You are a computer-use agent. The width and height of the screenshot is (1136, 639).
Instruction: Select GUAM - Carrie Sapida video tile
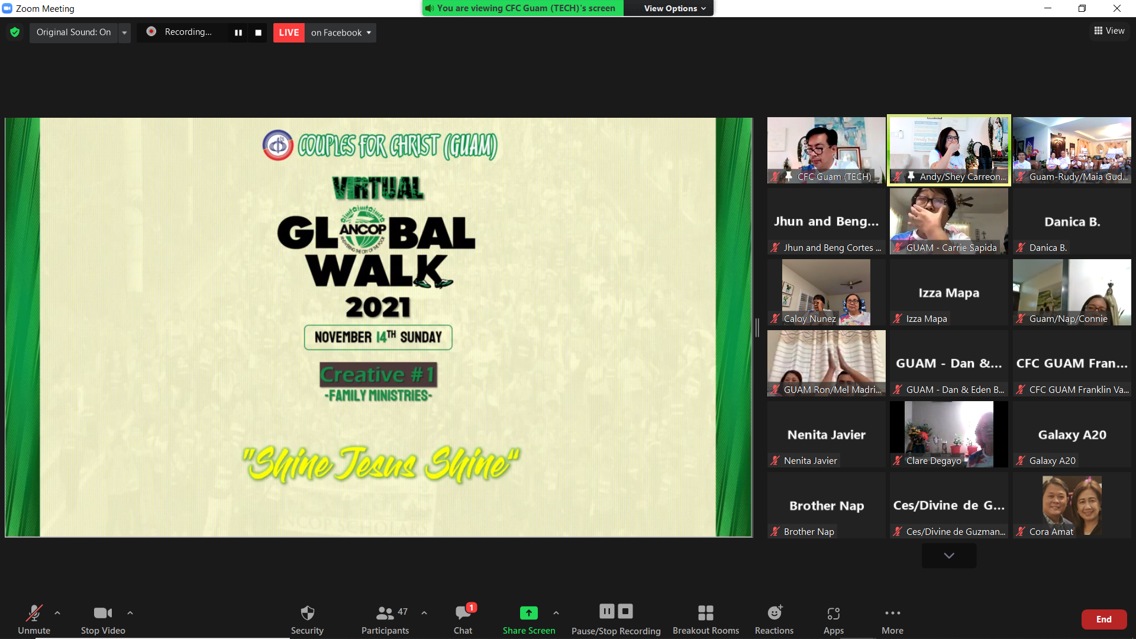point(949,221)
